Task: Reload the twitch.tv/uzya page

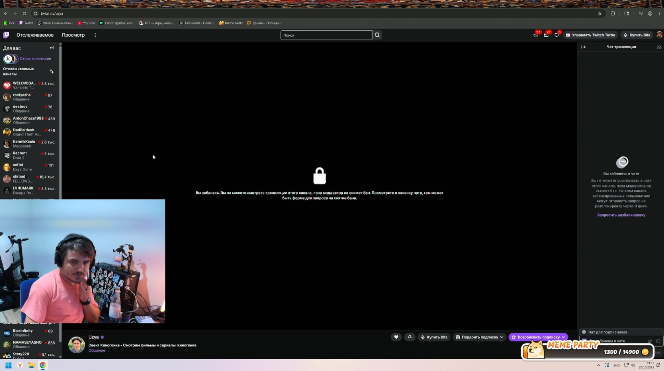Action: [x=24, y=13]
